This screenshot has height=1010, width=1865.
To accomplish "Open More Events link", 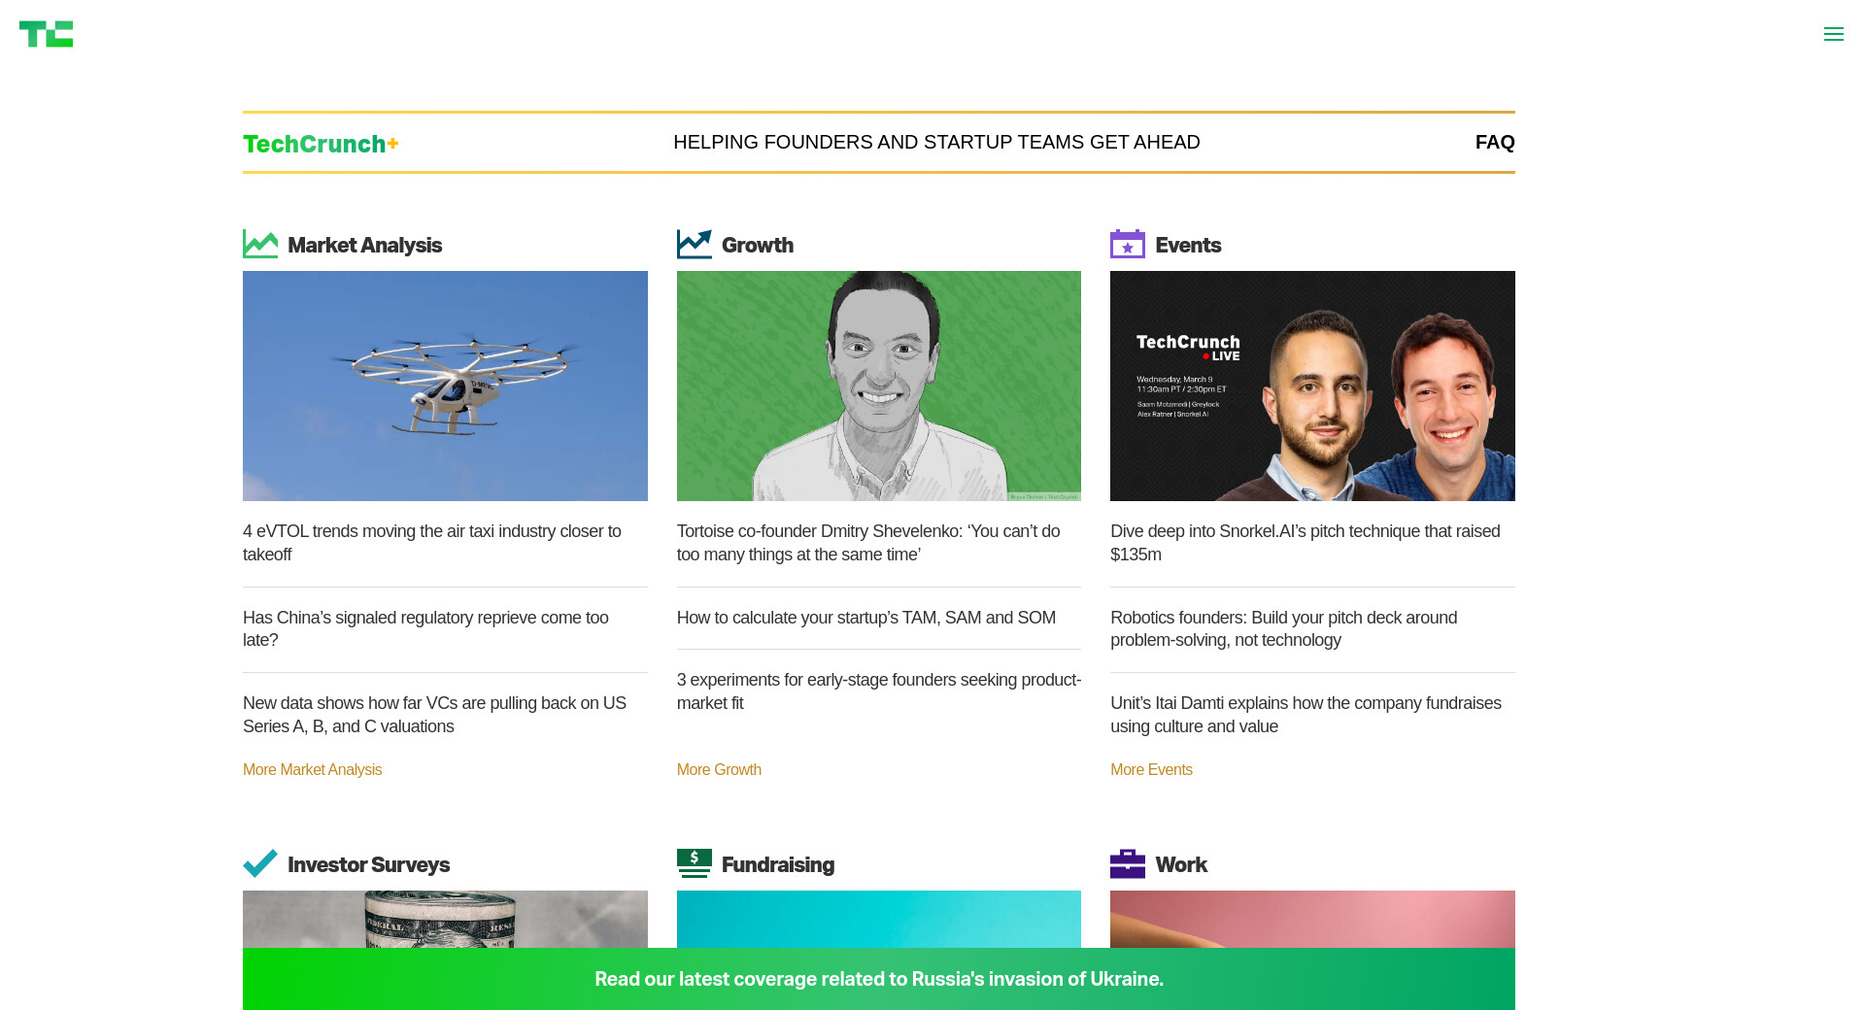I will pos(1151,769).
